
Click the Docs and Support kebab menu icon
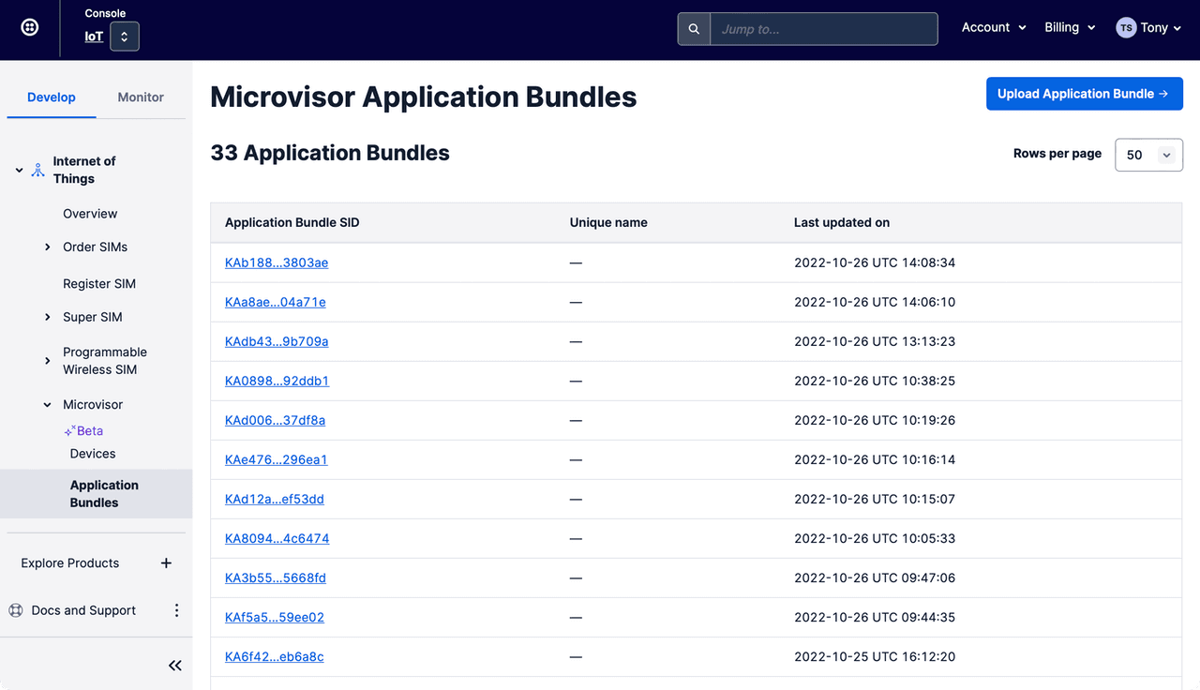tap(176, 609)
